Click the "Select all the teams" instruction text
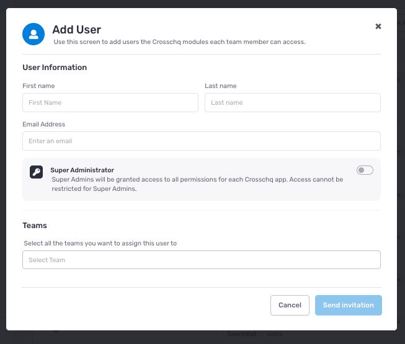The image size is (405, 344). (100, 244)
